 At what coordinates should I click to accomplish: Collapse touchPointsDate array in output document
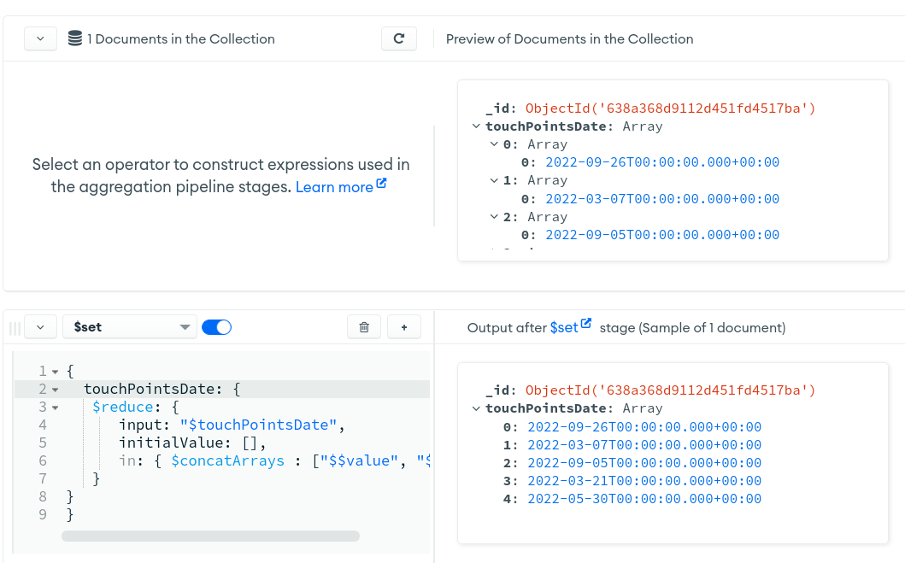476,408
